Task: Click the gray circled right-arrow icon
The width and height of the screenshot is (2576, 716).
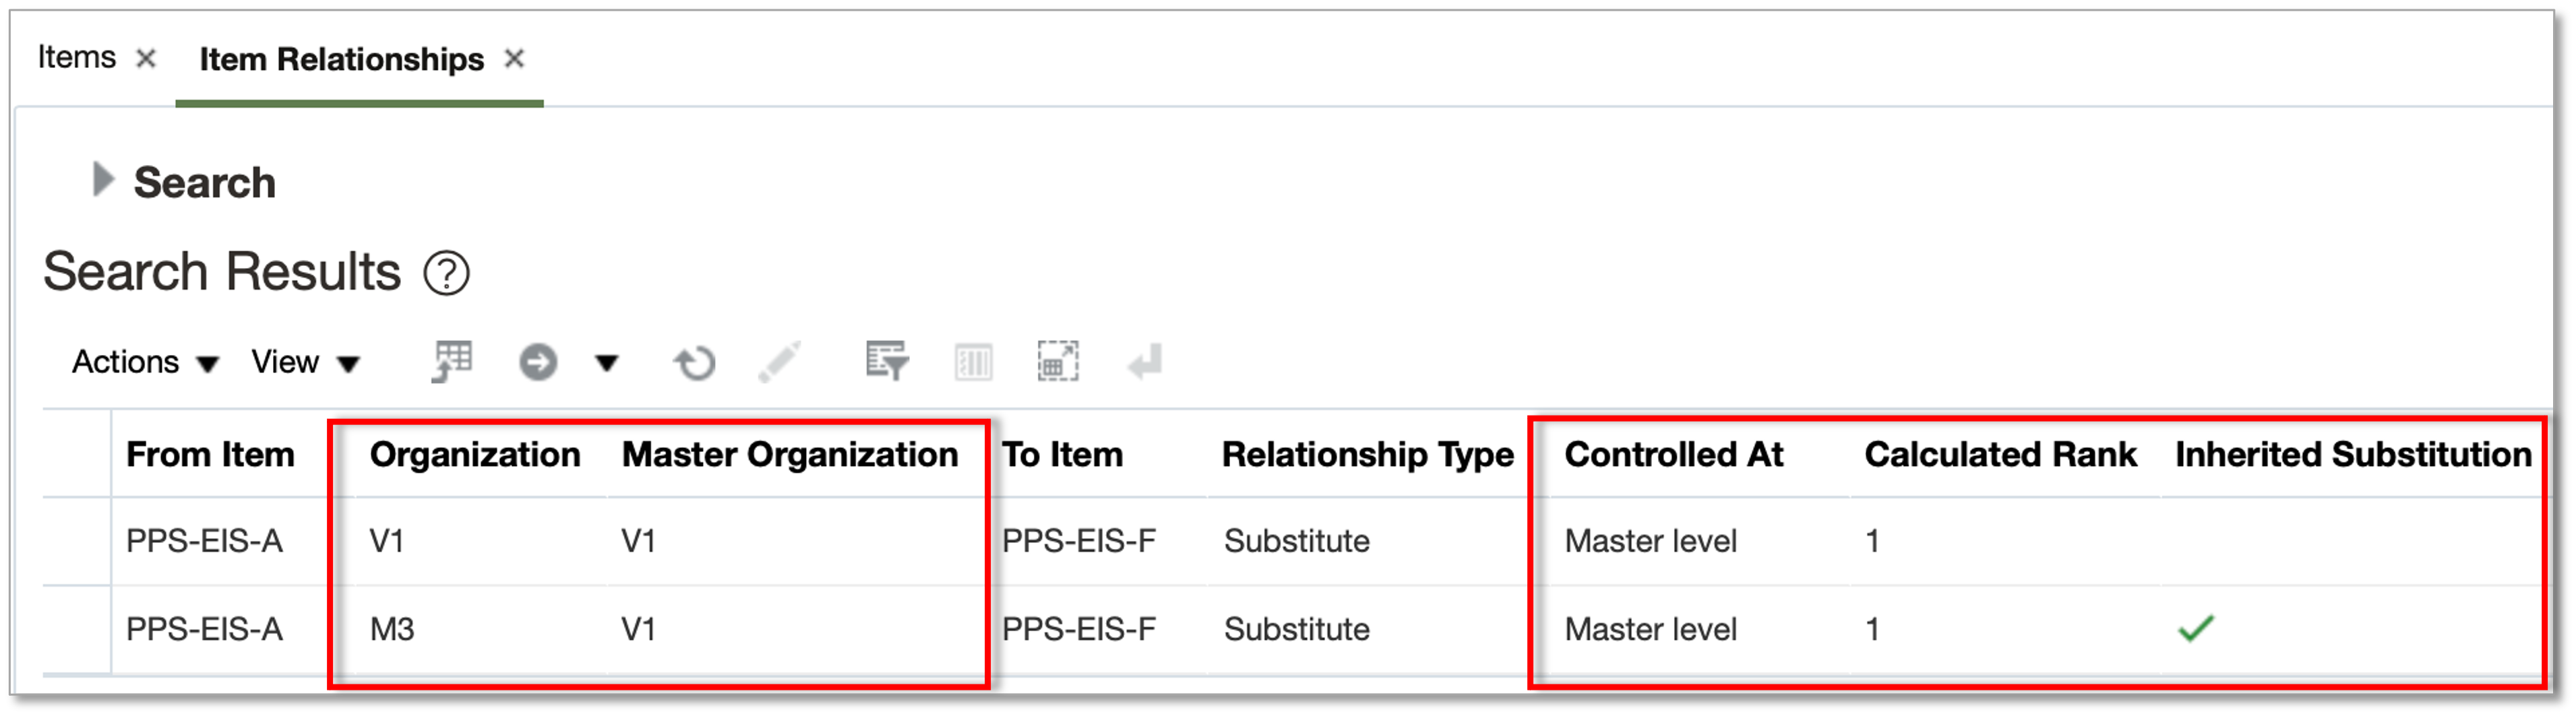Action: pyautogui.click(x=538, y=362)
